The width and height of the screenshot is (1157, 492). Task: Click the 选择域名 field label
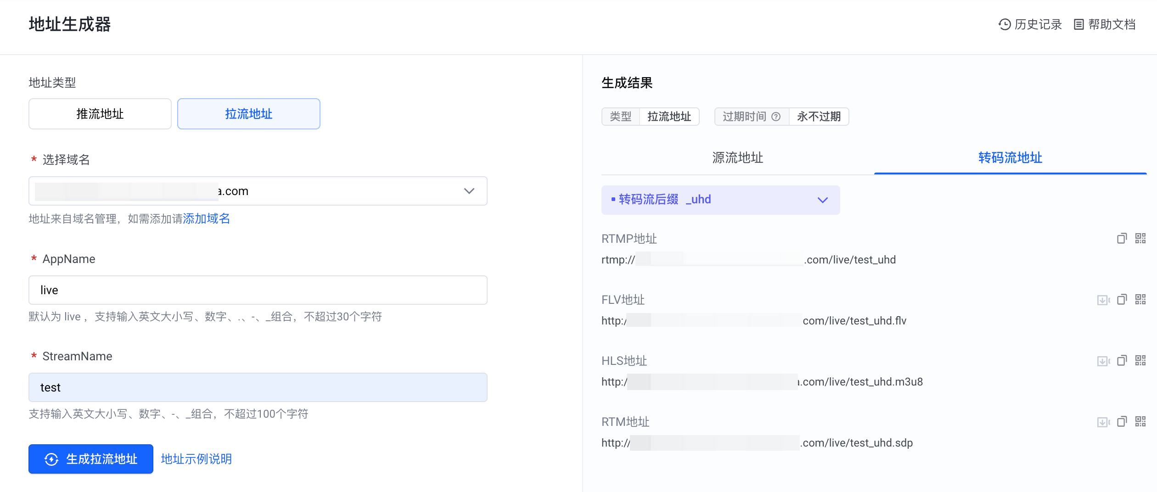coord(66,160)
